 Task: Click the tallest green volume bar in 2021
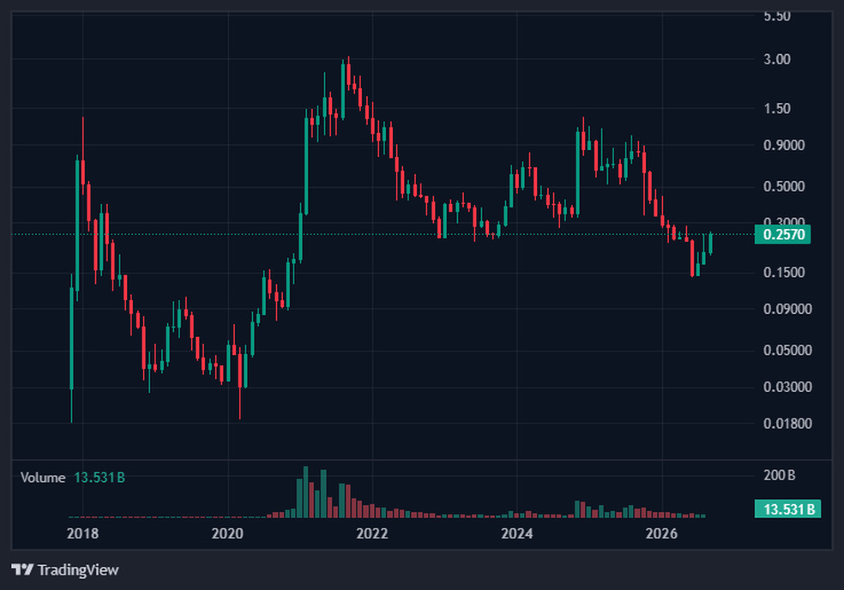coord(305,492)
